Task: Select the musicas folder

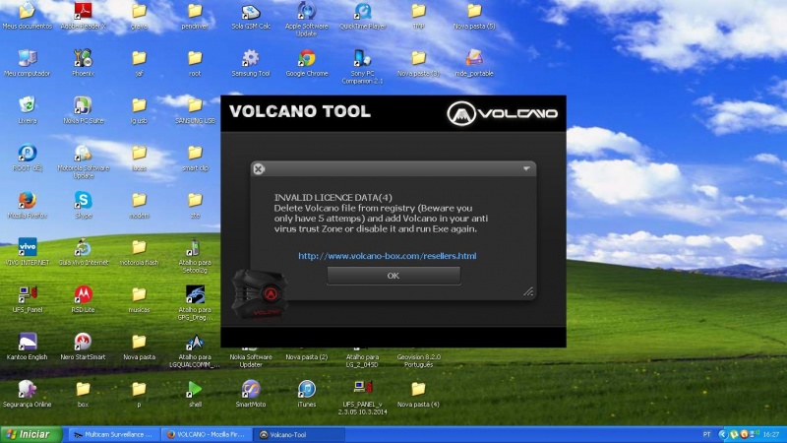Action: (x=139, y=299)
